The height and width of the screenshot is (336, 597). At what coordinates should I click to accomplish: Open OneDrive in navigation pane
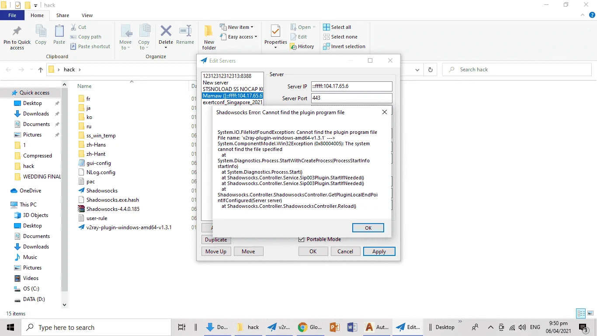point(26,191)
